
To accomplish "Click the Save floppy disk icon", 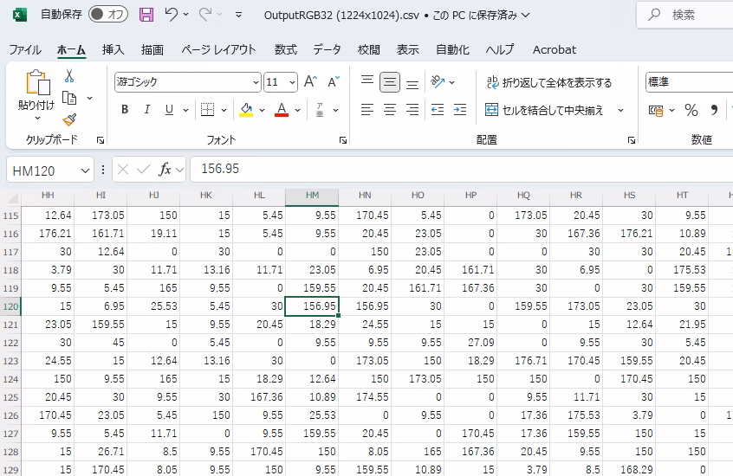I will [146, 15].
